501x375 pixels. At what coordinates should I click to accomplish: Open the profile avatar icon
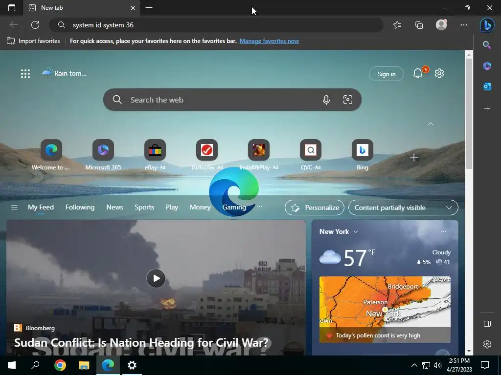click(441, 25)
